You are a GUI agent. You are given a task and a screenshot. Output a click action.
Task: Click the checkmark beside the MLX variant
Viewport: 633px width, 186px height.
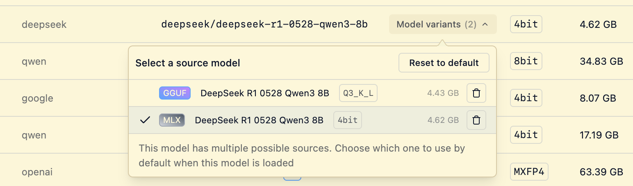pyautogui.click(x=145, y=120)
